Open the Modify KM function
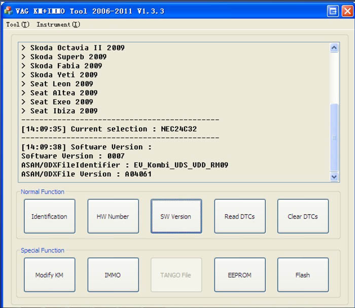The width and height of the screenshot is (355, 308). click(50, 275)
